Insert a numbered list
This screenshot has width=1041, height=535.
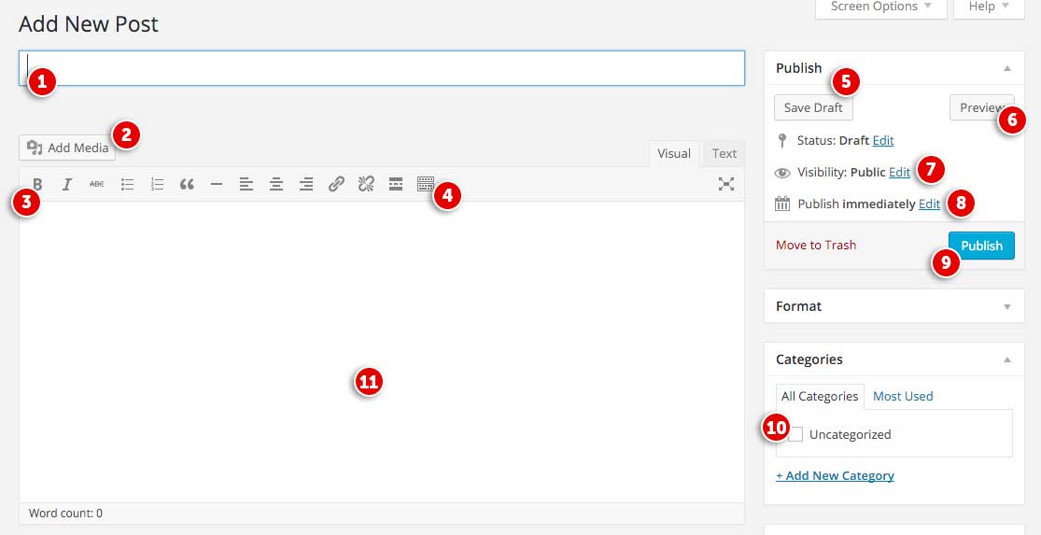point(158,184)
